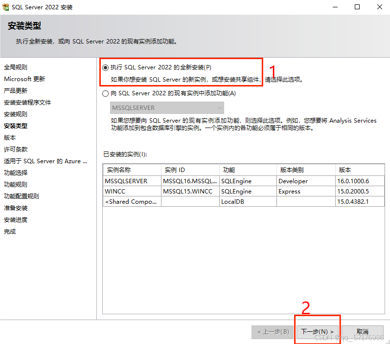Click the 功能 column header
This screenshot has width=390, height=344.
click(x=248, y=170)
